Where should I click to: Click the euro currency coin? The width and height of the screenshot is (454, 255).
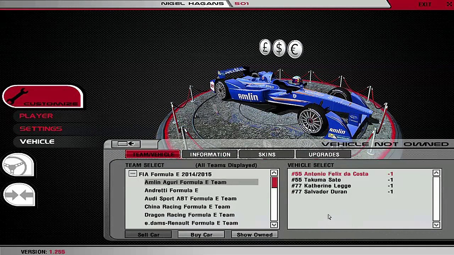(x=295, y=49)
